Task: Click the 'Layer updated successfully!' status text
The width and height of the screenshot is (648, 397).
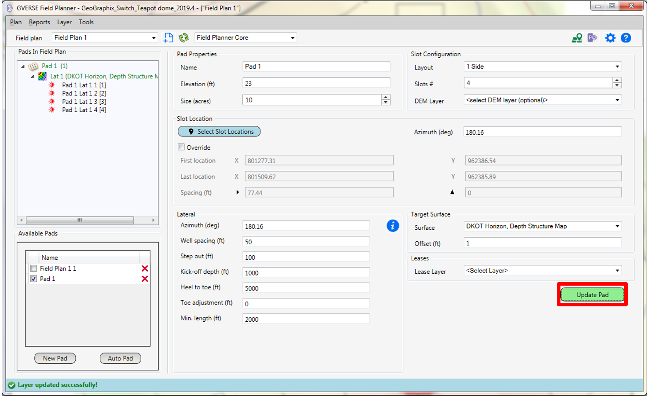Action: click(x=58, y=385)
